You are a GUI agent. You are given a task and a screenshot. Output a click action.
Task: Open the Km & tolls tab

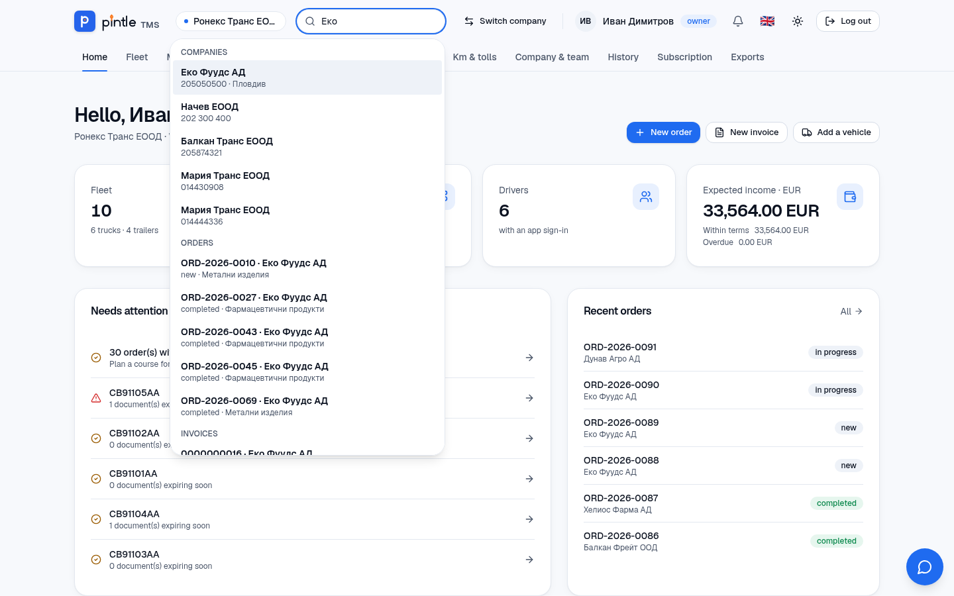(x=474, y=57)
